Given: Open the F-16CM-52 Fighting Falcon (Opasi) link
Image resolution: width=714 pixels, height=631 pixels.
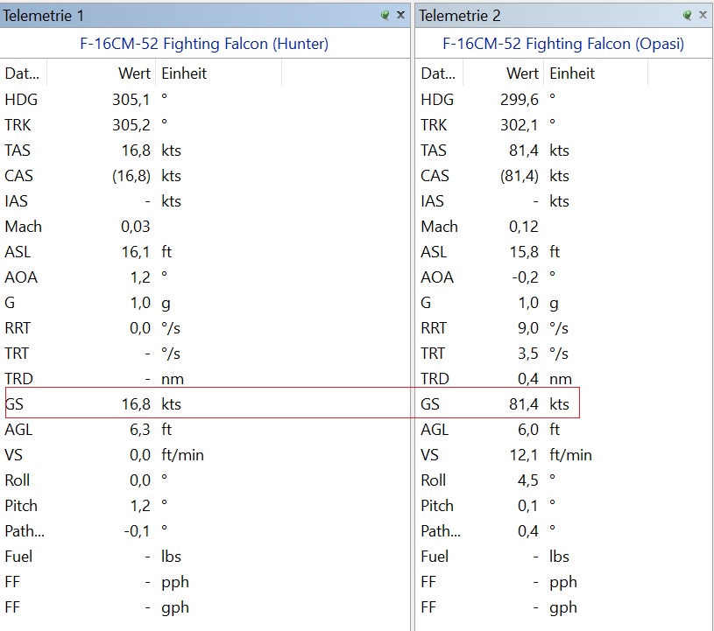Looking at the screenshot, I should 563,44.
